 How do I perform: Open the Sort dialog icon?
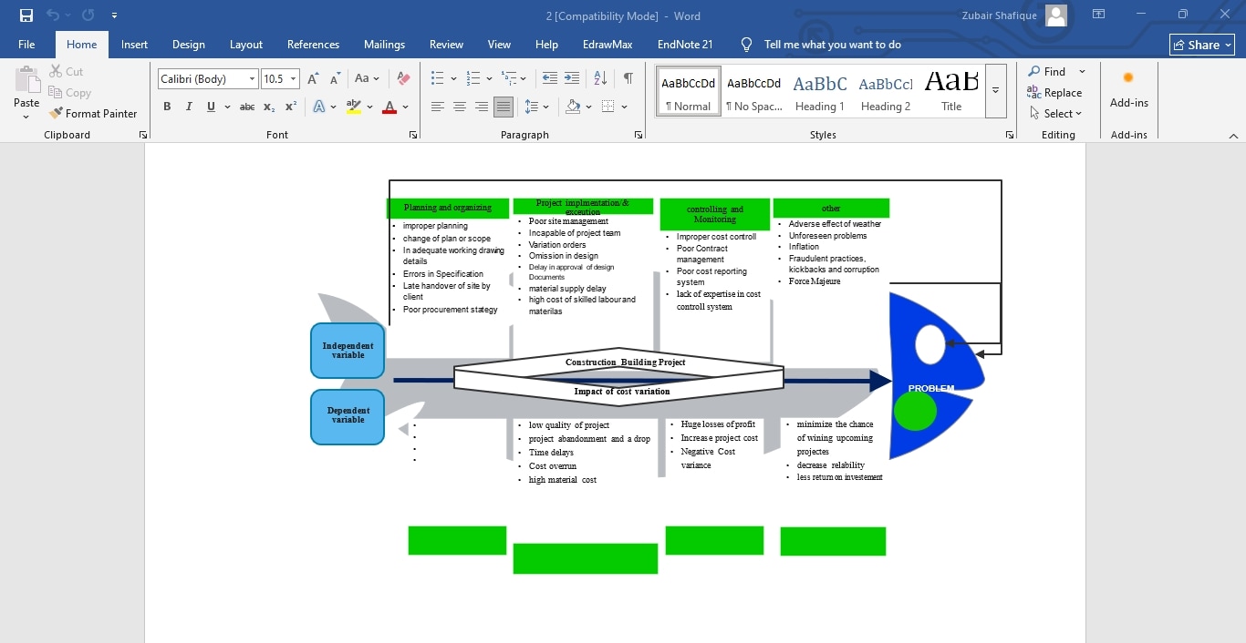[x=599, y=78]
